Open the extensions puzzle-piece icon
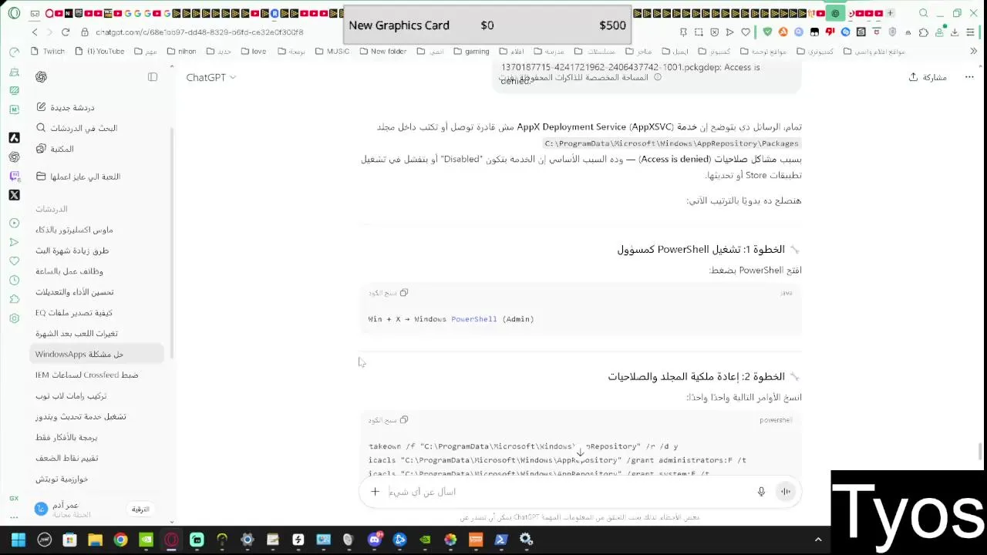Image resolution: width=987 pixels, height=555 pixels. (924, 32)
